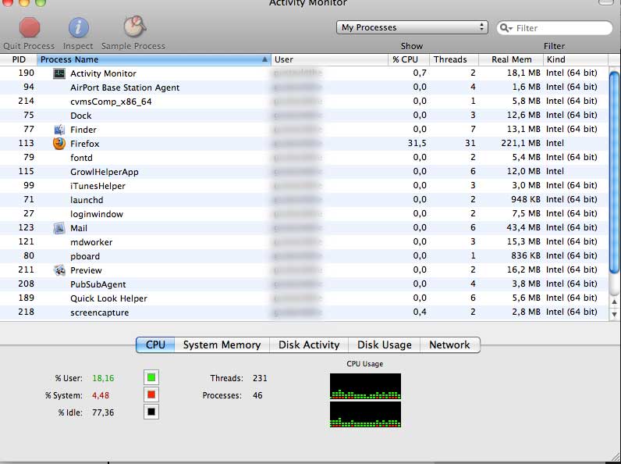Switch to the Network tab

(x=449, y=344)
